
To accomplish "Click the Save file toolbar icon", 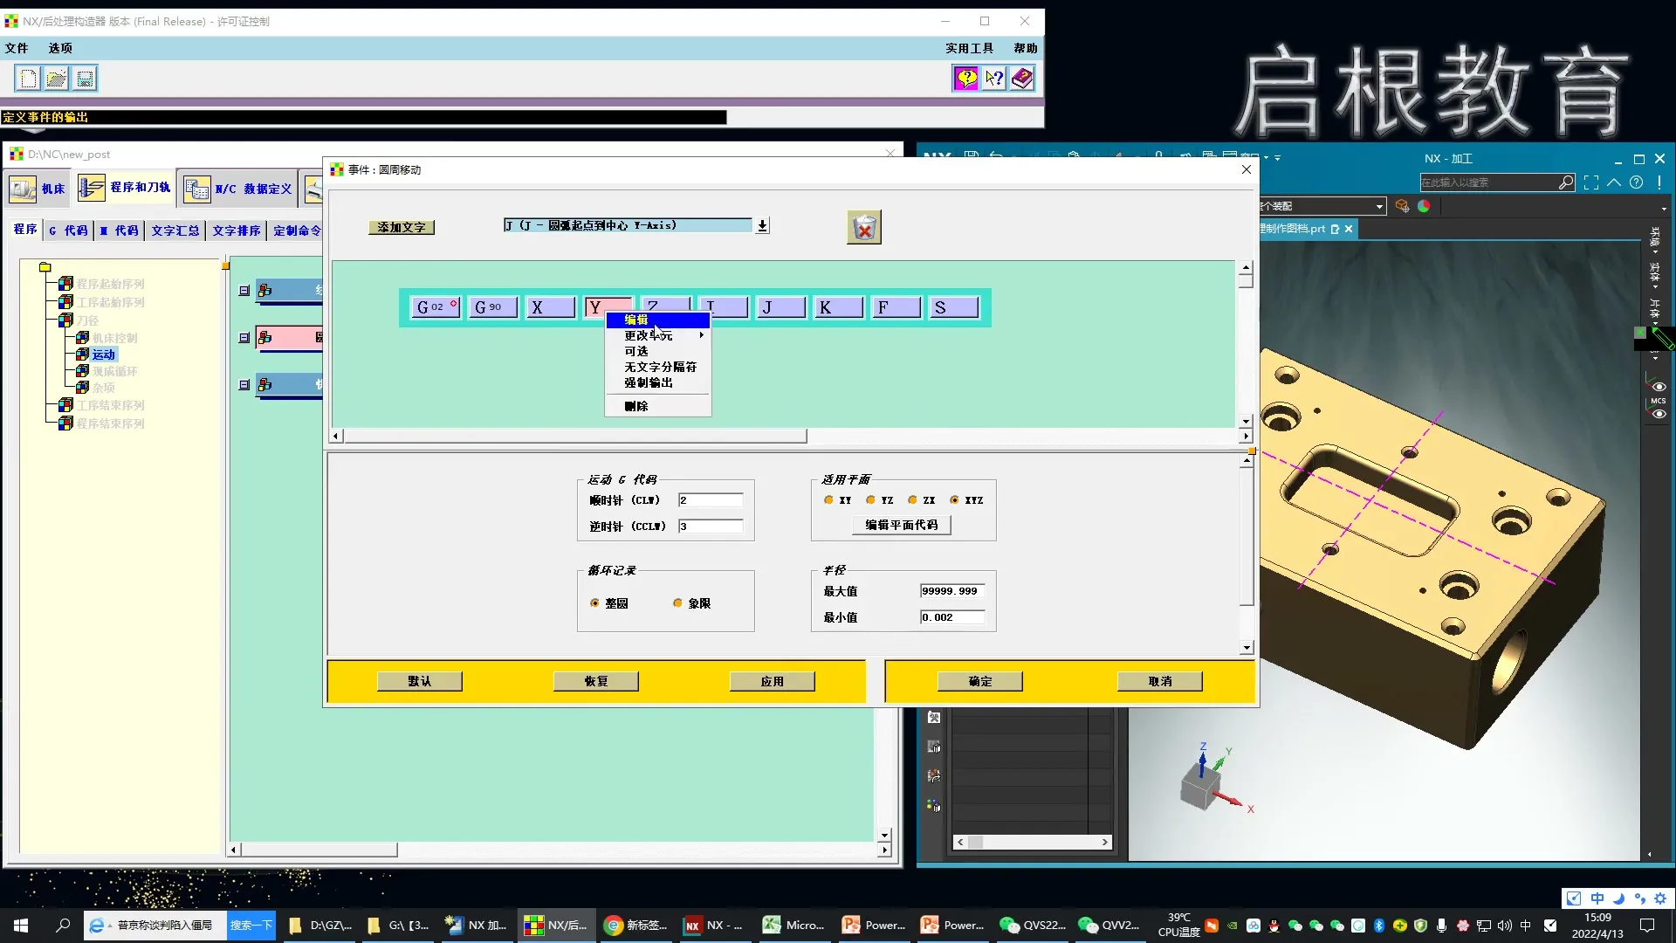I will click(x=85, y=79).
